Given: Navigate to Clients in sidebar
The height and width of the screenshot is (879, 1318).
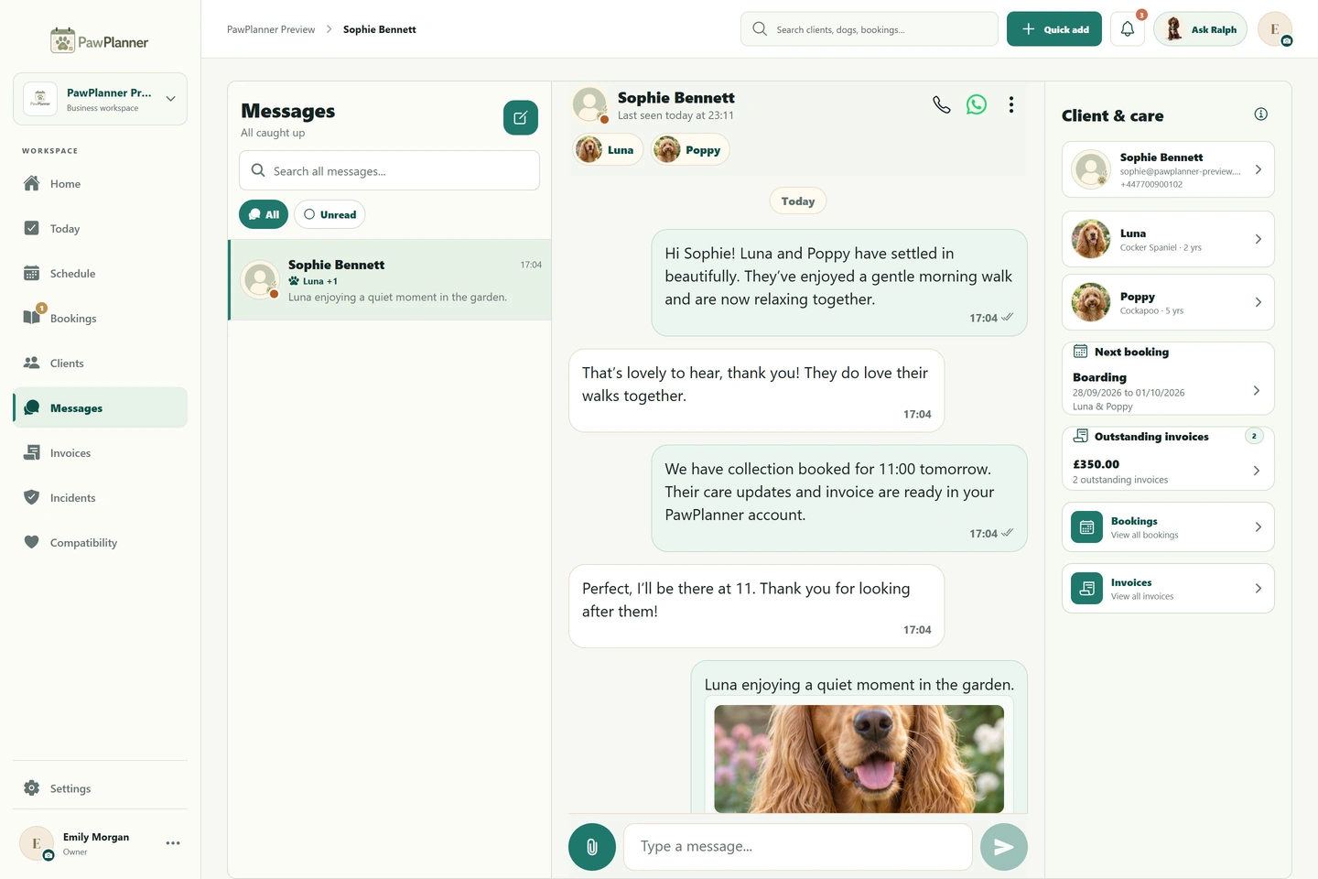Looking at the screenshot, I should [x=100, y=363].
